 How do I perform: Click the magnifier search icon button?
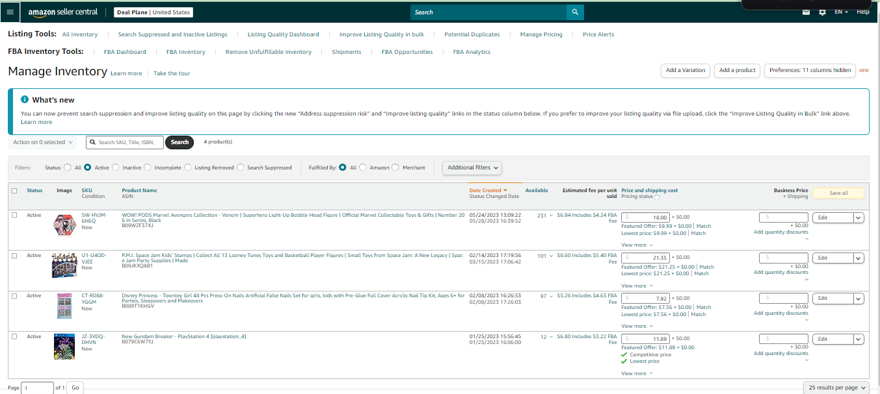[x=575, y=12]
